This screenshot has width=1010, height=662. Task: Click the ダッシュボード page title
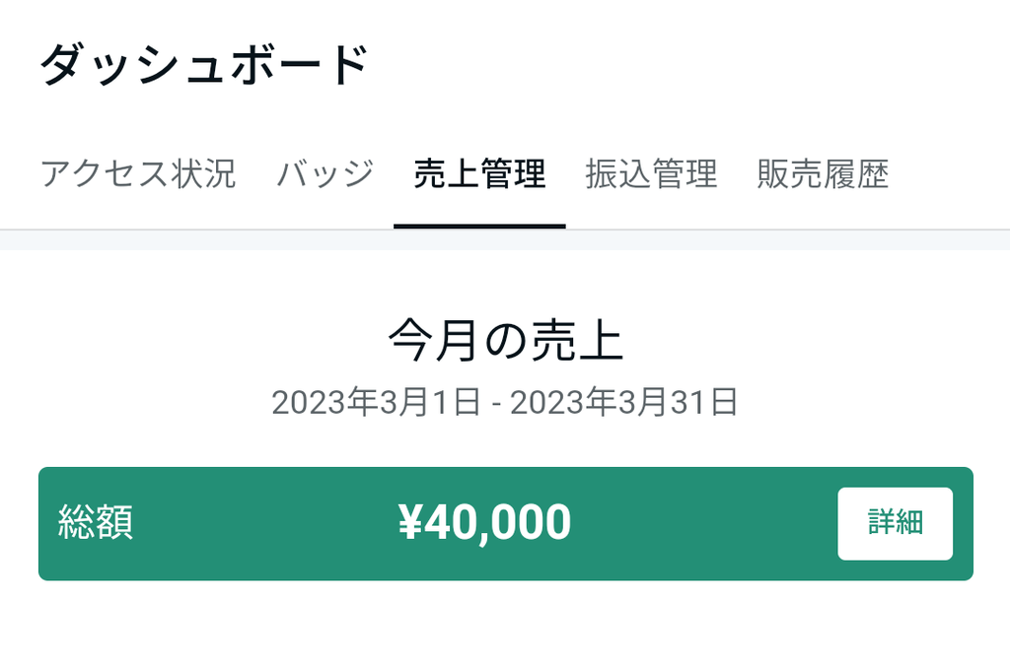point(204,67)
